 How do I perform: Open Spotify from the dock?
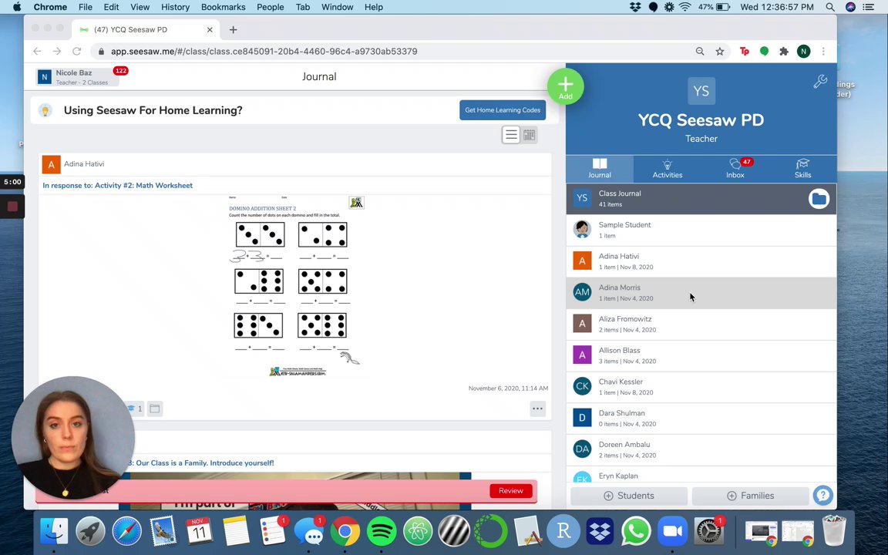point(381,530)
